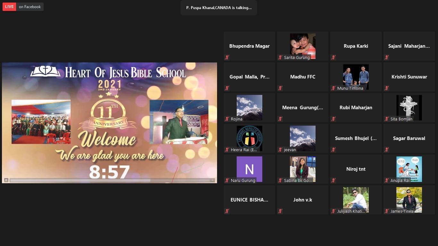Select Sabina Bk participant thumbnail
The width and height of the screenshot is (438, 246).
coord(303,169)
